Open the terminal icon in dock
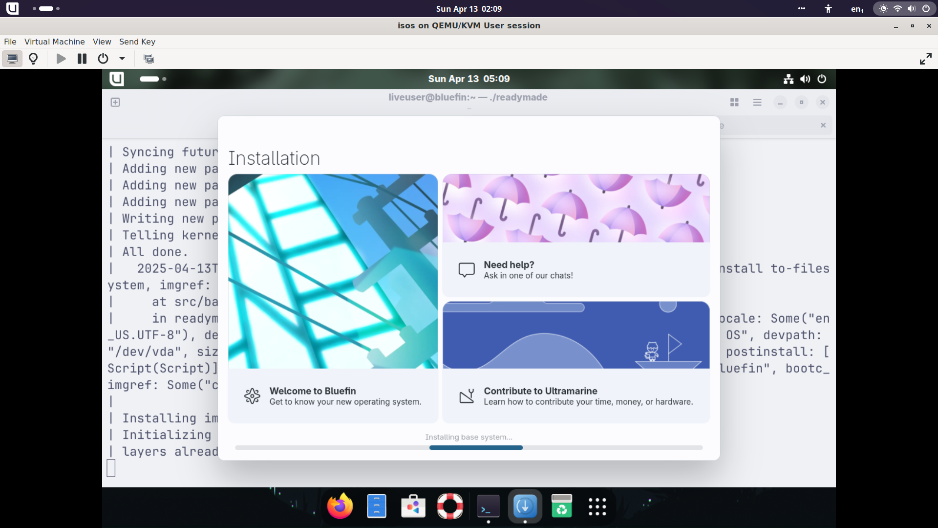This screenshot has height=528, width=938. (x=488, y=506)
